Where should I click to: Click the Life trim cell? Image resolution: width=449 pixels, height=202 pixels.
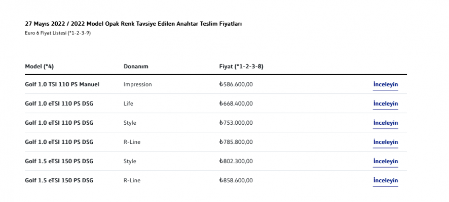pyautogui.click(x=128, y=104)
